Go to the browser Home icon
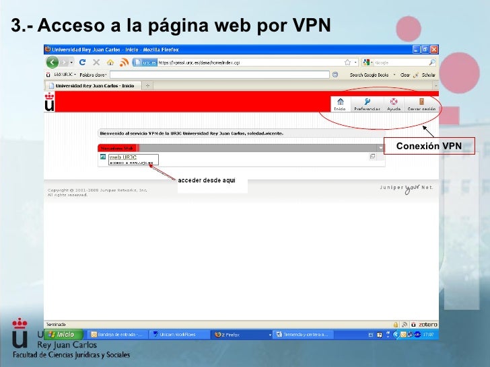Image resolution: width=490 pixels, height=367 pixels. point(110,63)
